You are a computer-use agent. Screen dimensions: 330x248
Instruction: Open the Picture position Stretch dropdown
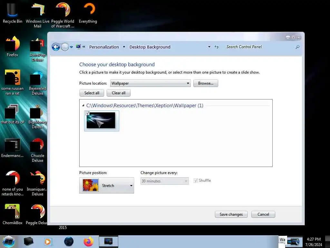tap(106, 185)
